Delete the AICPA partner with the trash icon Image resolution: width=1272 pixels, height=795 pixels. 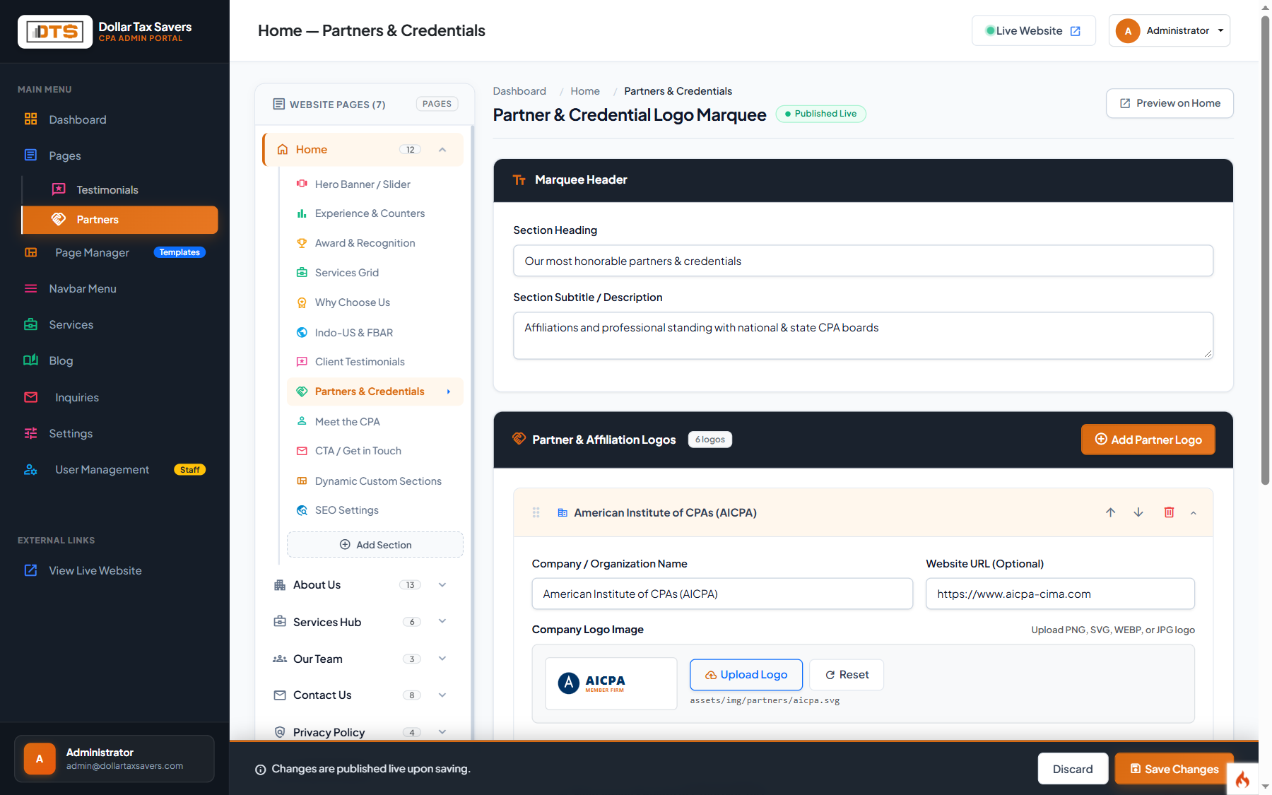pos(1169,512)
